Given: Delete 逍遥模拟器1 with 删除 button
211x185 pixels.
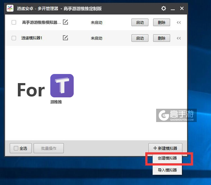Looking at the screenshot, I should point(161,38).
